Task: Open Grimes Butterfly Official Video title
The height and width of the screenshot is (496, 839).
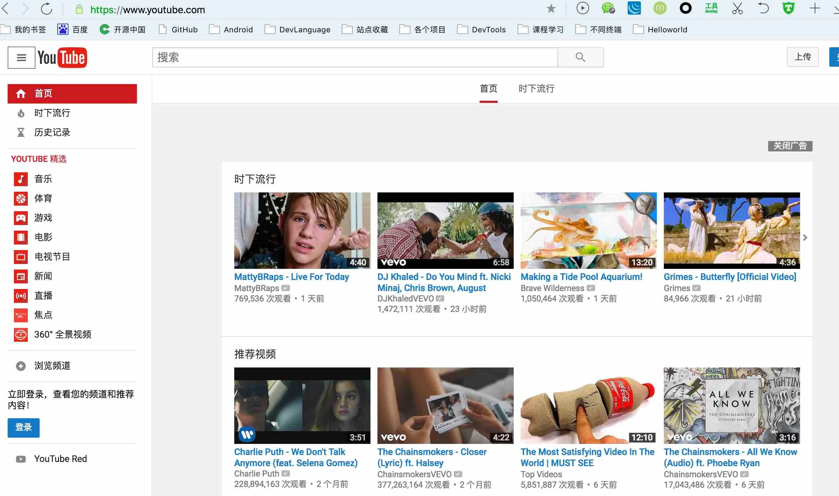Action: [730, 277]
